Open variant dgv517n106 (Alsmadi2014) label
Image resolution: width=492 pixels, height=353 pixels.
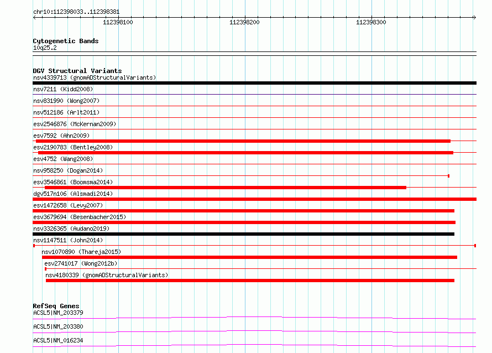tap(73, 194)
